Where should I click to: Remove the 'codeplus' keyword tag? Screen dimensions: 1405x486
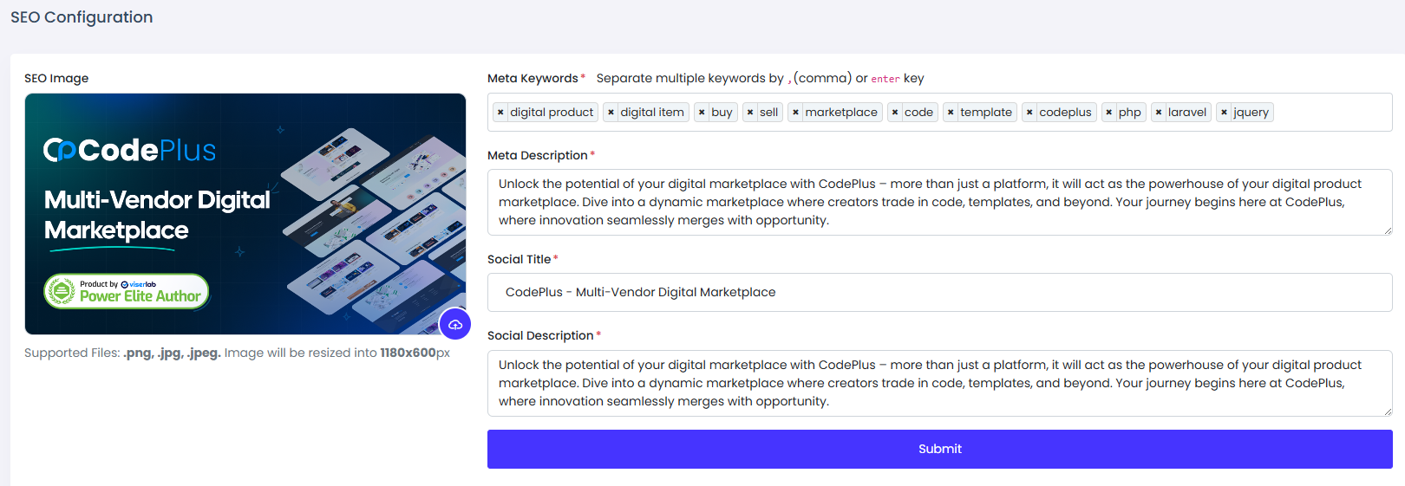click(x=1029, y=113)
